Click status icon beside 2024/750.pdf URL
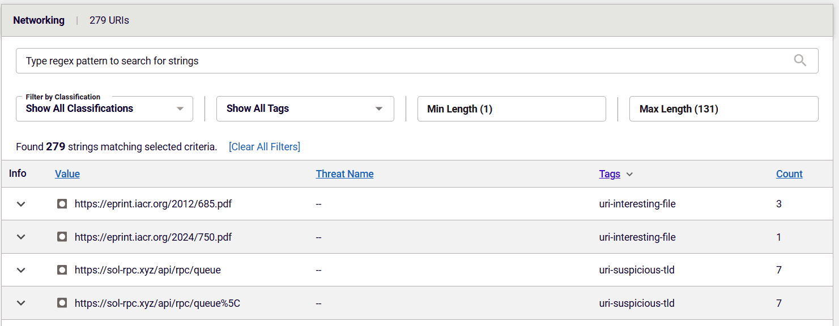This screenshot has width=839, height=326. (62, 237)
